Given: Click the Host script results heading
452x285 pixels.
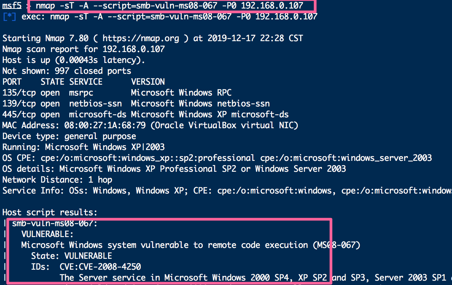Looking at the screenshot, I should pyautogui.click(x=50, y=213).
